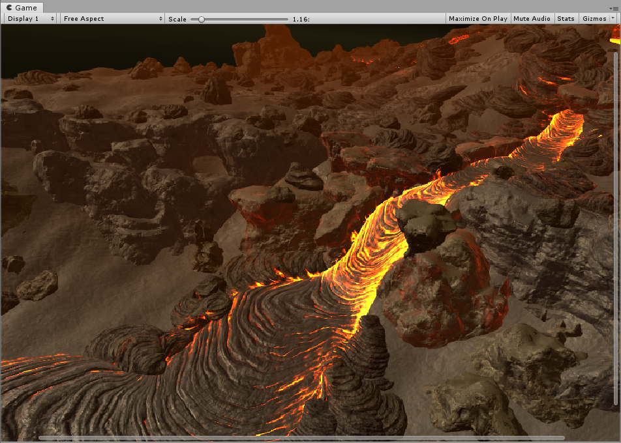Click the Free Aspect dropdown arrows
Viewport: 621px width, 443px height.
click(x=160, y=19)
